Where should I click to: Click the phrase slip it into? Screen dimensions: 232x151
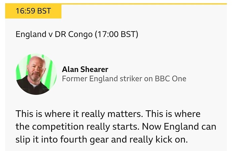coord(37,140)
